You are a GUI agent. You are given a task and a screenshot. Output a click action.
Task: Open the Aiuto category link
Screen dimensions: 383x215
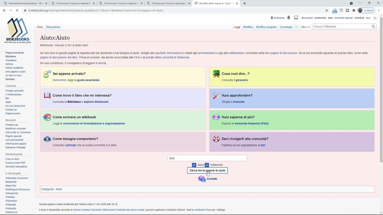click(59, 189)
